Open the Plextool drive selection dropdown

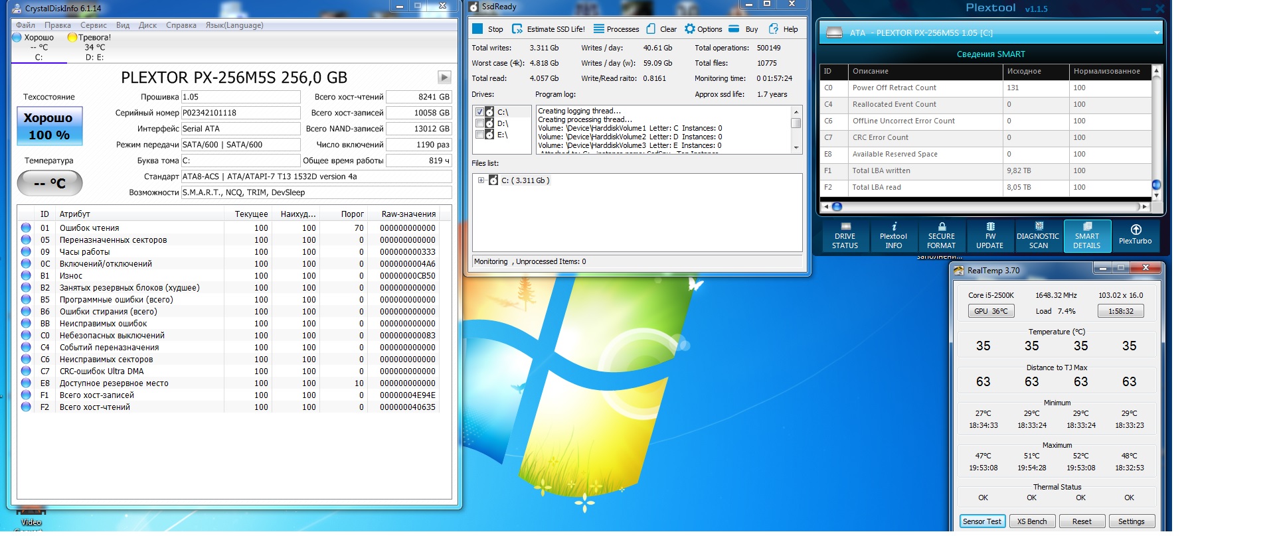(x=1157, y=33)
